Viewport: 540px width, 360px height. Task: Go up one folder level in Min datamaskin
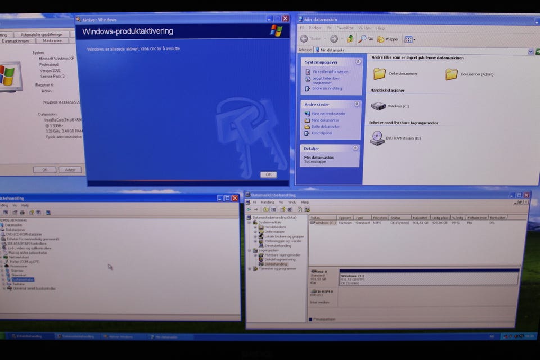pyautogui.click(x=350, y=39)
